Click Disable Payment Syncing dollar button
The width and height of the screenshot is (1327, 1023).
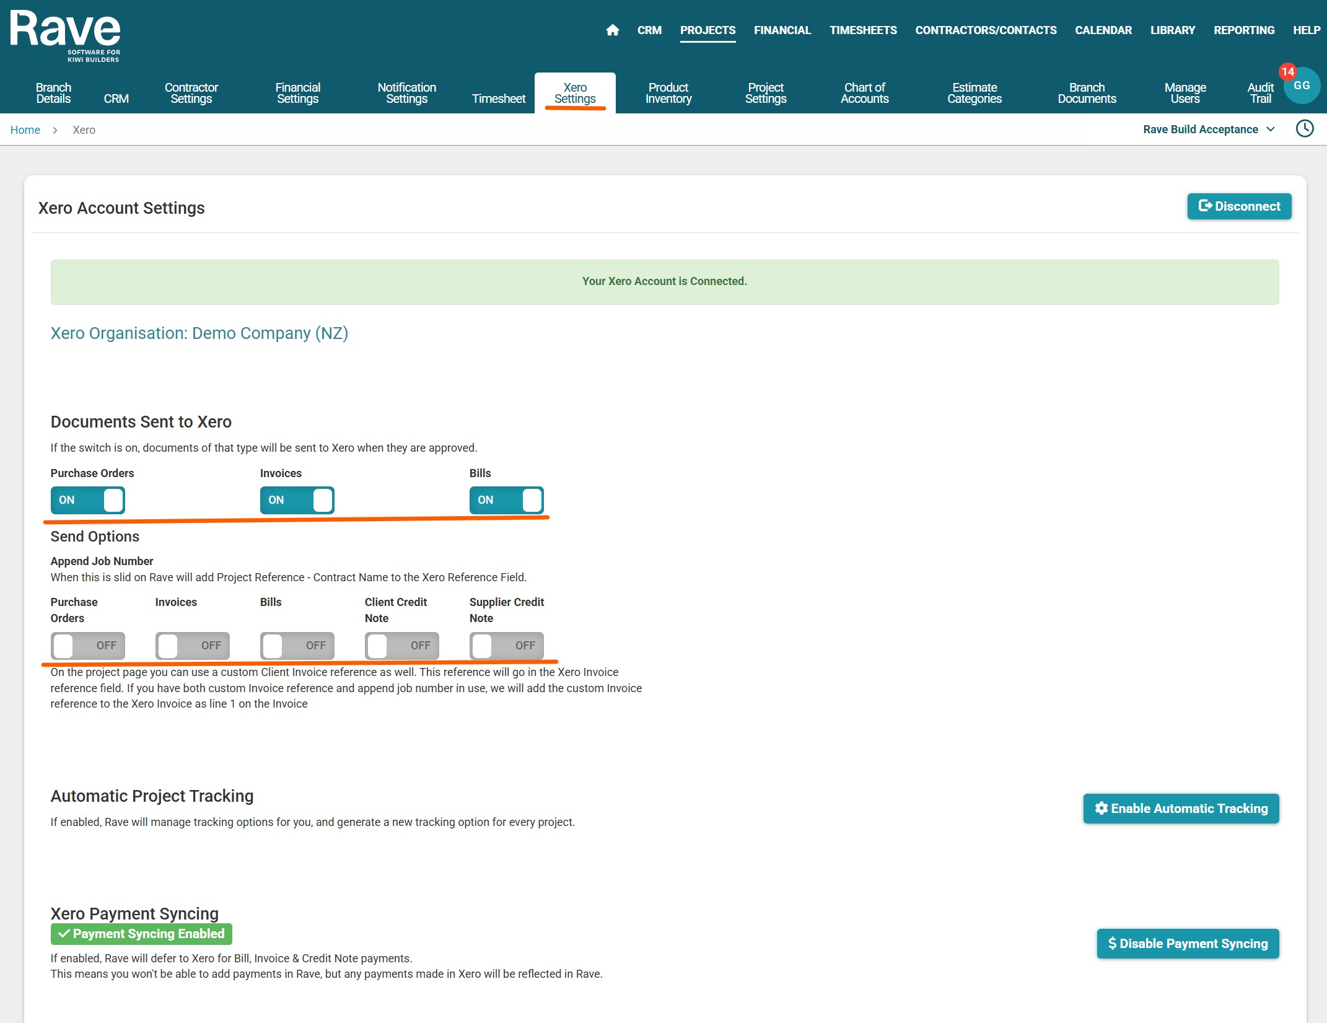click(x=1188, y=944)
